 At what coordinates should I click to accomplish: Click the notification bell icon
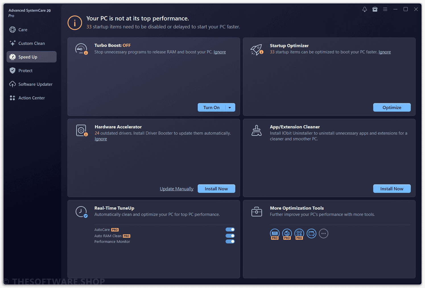(x=365, y=9)
